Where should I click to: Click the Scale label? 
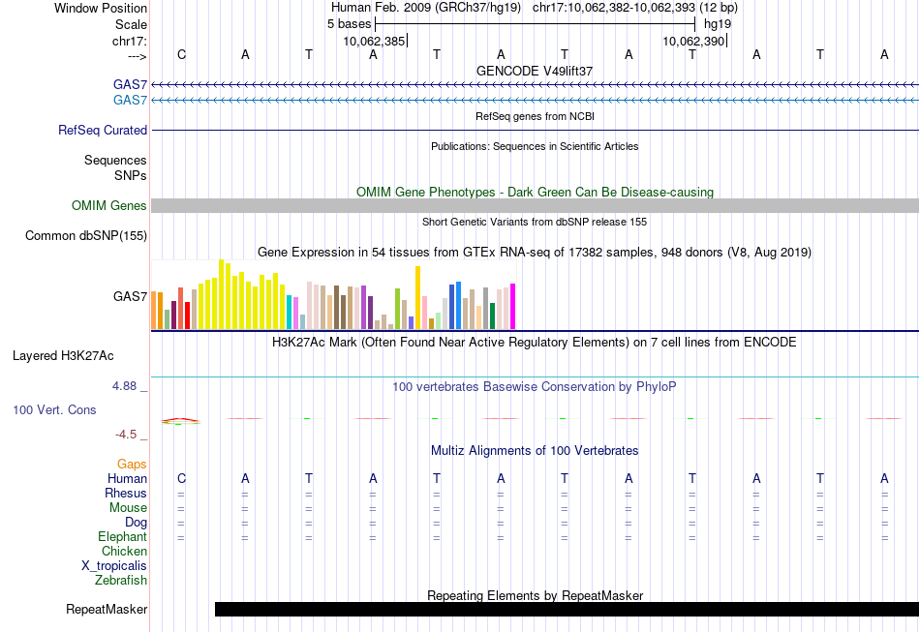click(132, 24)
